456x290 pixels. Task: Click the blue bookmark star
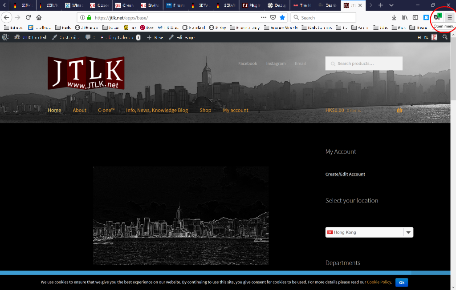[282, 17]
